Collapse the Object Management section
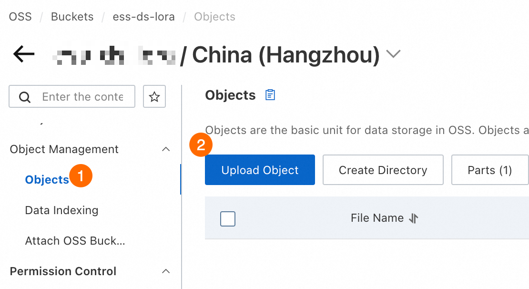The height and width of the screenshot is (289, 529). click(166, 149)
